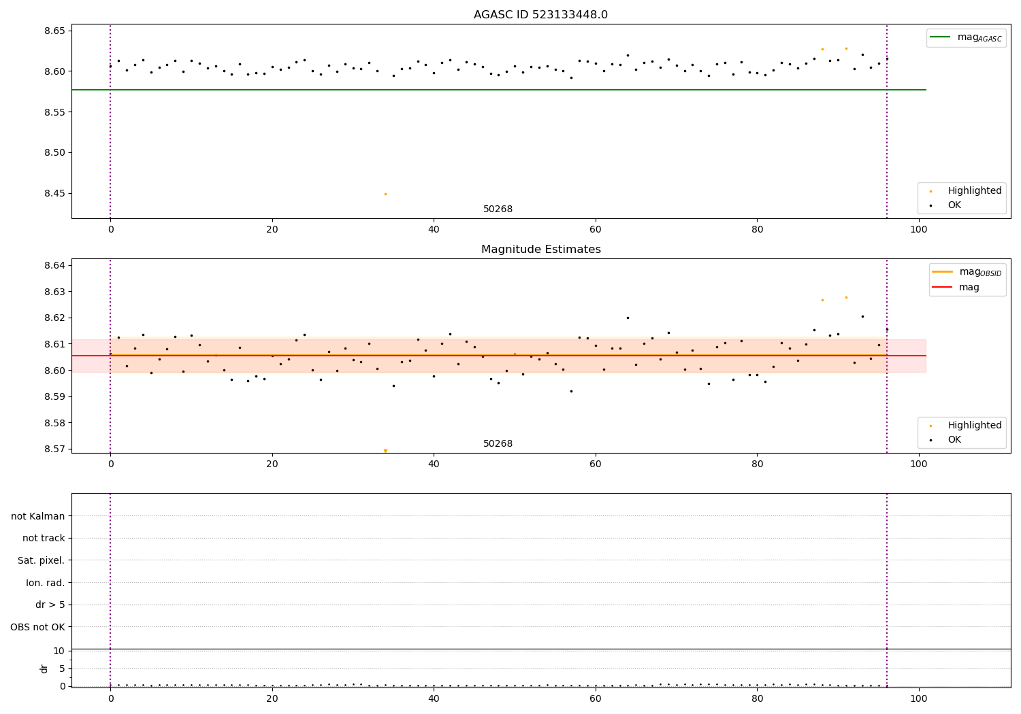The height and width of the screenshot is (714, 1021).
Task: Click the 'dr' y-axis label of the bottom plot
Action: click(x=44, y=668)
